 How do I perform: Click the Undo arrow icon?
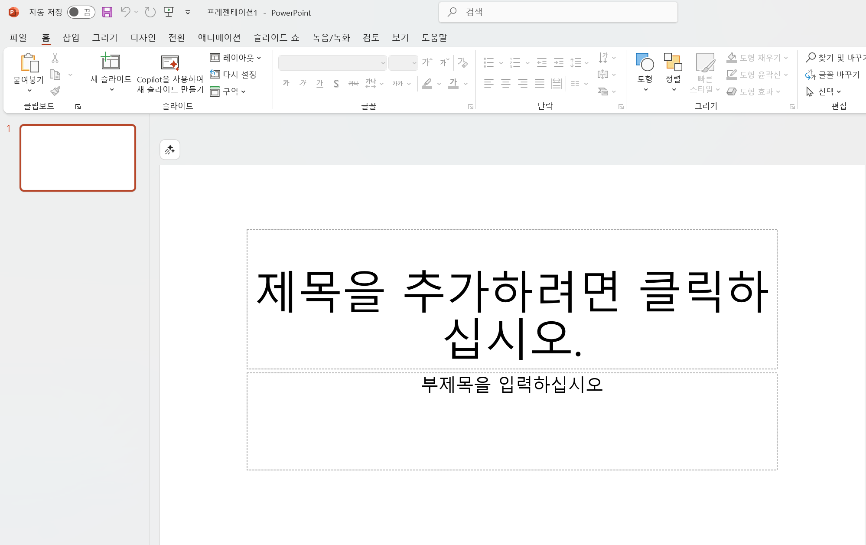click(x=125, y=12)
